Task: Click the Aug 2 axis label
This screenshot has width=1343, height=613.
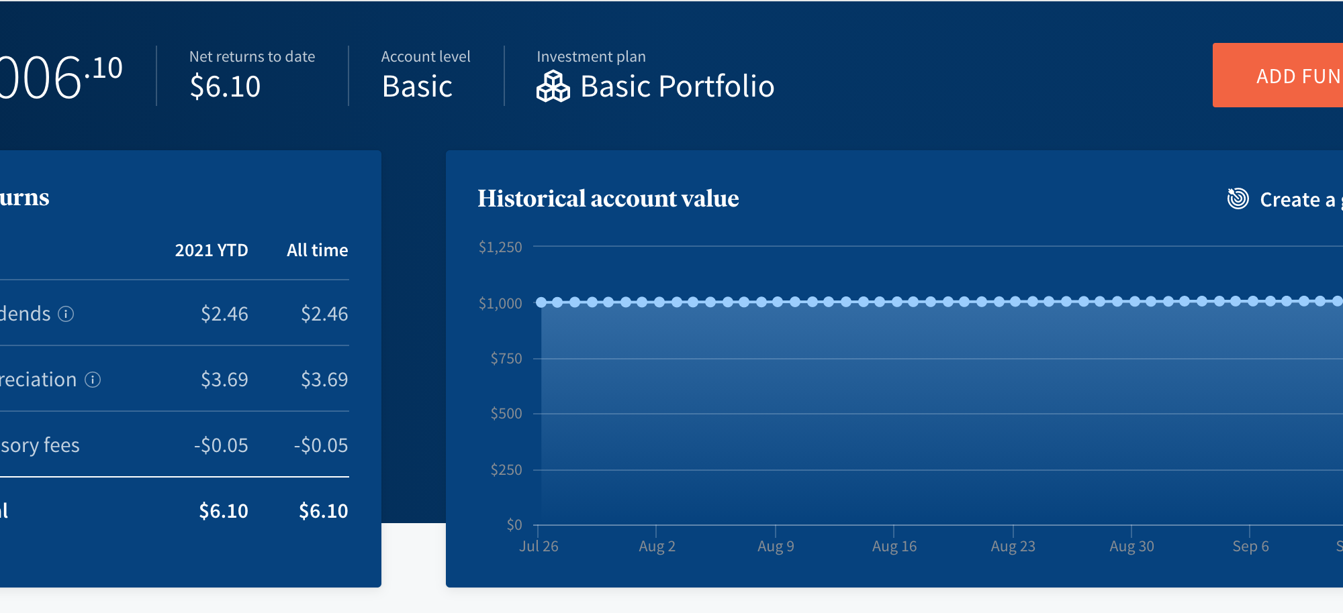Action: [657, 546]
